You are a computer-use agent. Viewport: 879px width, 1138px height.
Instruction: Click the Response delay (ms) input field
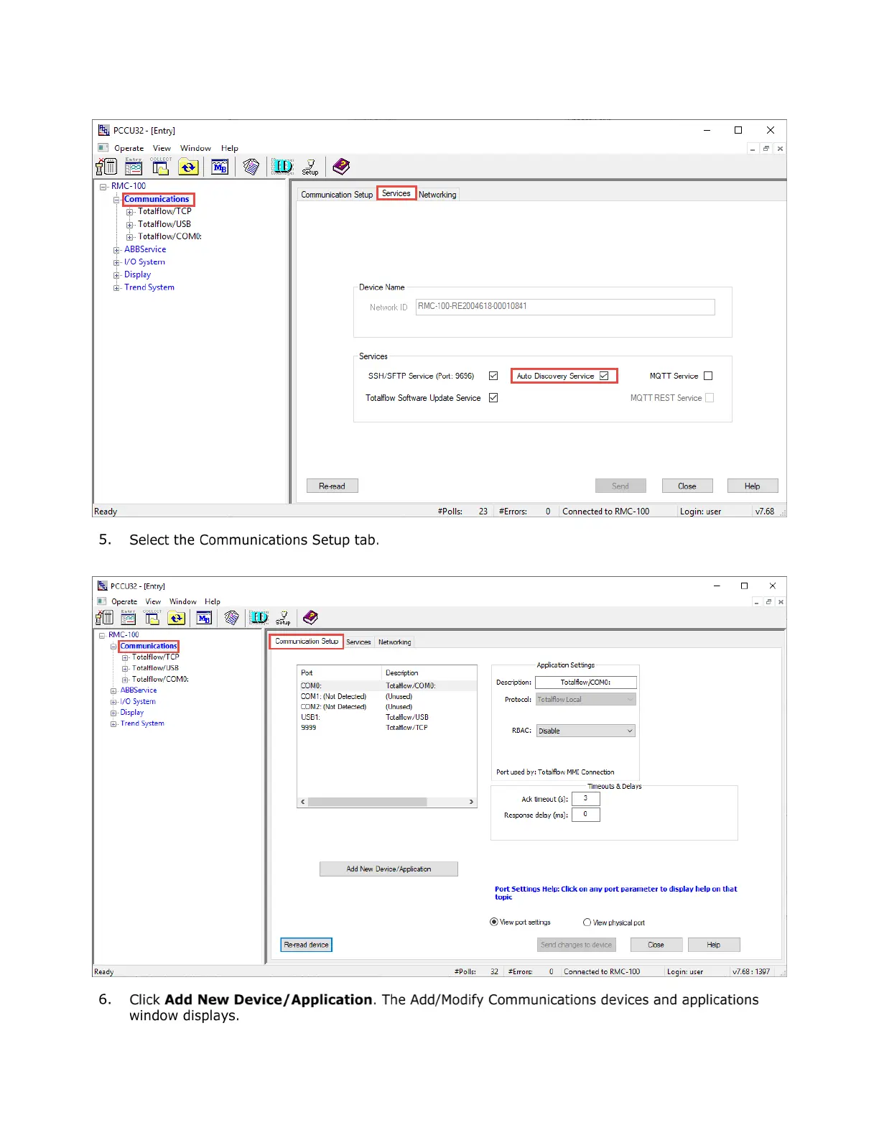point(585,815)
